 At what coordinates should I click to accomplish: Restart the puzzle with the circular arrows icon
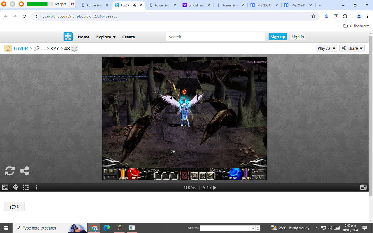(10, 171)
